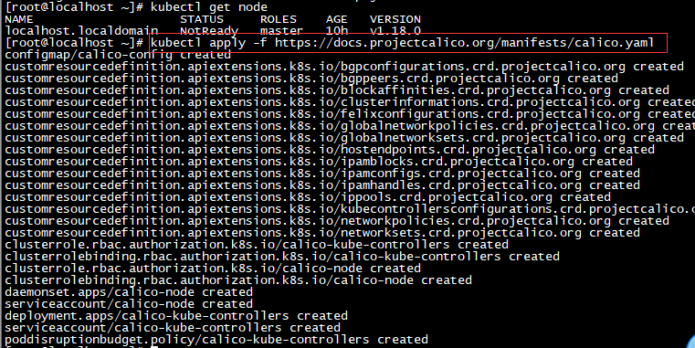Click the clusterinformations.crd.projectcalico.org line
The image size is (695, 348).
point(350,102)
